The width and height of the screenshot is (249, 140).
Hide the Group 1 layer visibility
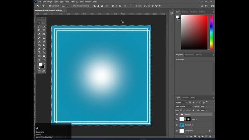(x=177, y=114)
